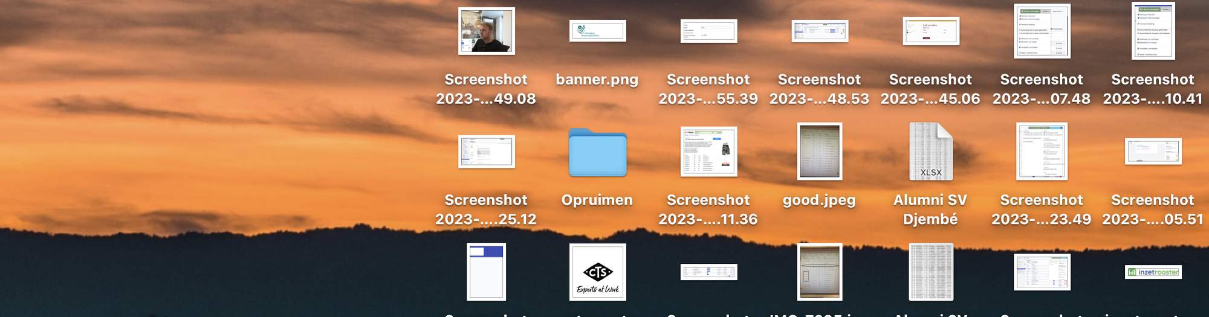Click the spreadsheet preview below Alumni SV Djembé

tap(930, 272)
